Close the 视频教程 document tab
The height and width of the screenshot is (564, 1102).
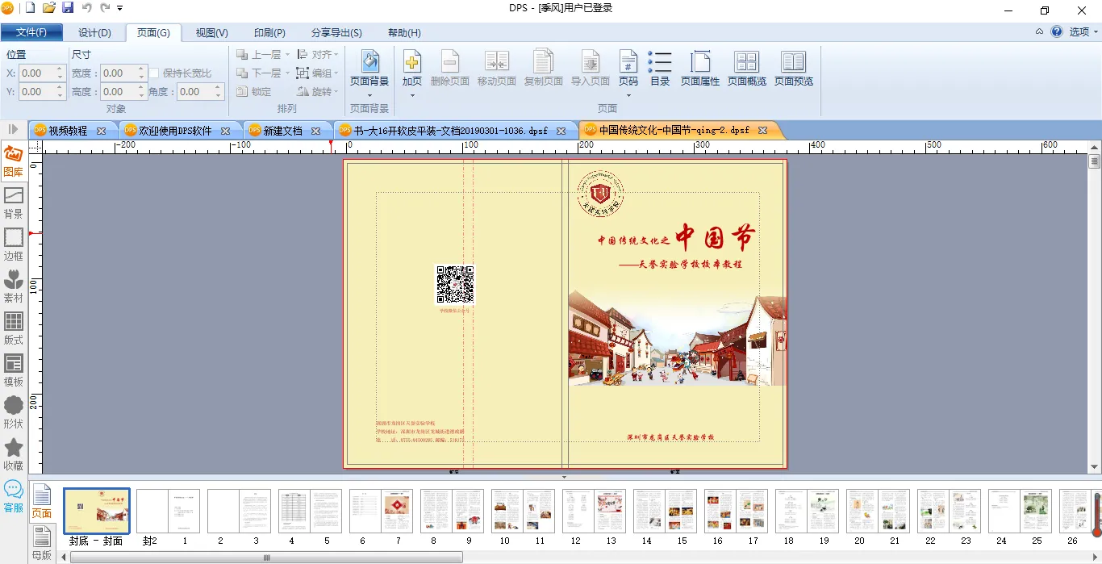[x=101, y=131]
